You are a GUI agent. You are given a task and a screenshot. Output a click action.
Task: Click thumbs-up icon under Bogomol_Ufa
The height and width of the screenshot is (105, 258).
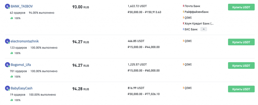(x=12, y=77)
